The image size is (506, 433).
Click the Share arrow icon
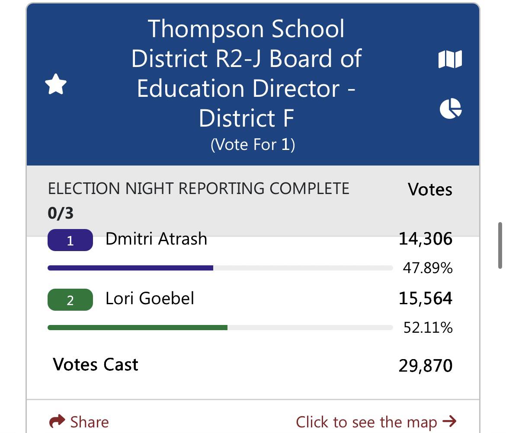[57, 421]
